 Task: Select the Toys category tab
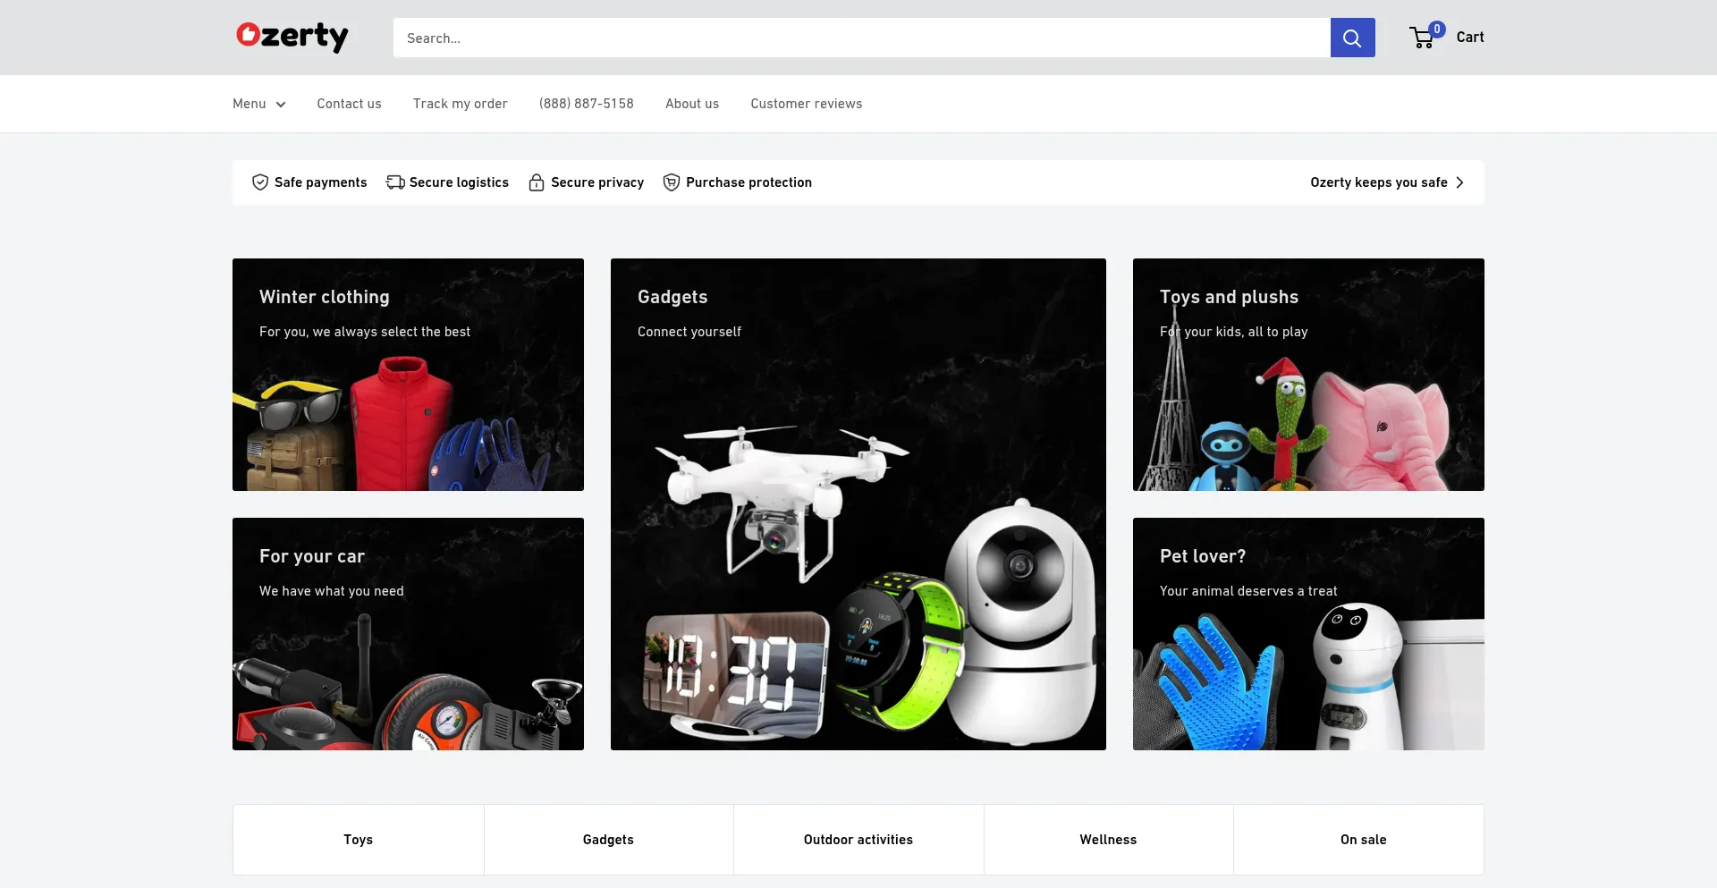tap(359, 840)
